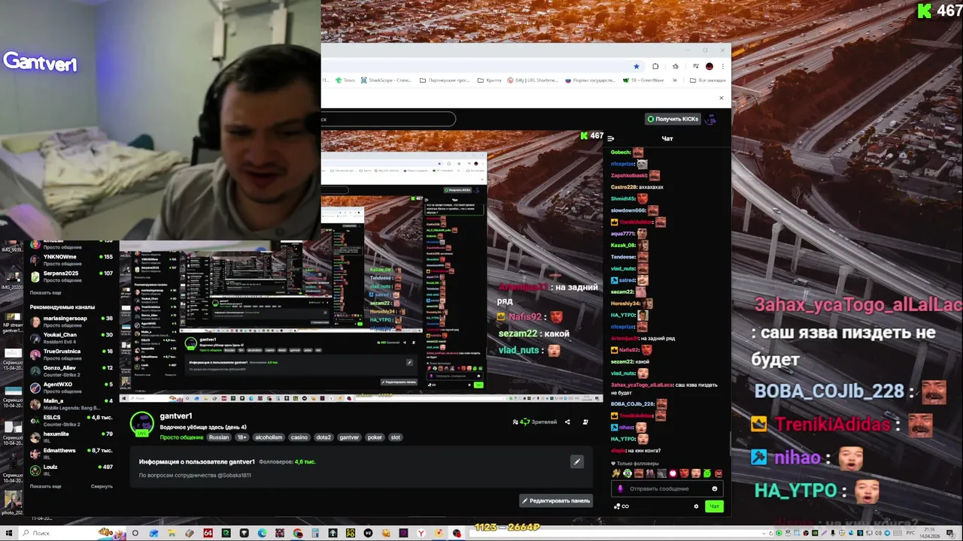This screenshot has width=963, height=541.
Task: Open the SharkScope bookmark
Action: click(x=386, y=80)
